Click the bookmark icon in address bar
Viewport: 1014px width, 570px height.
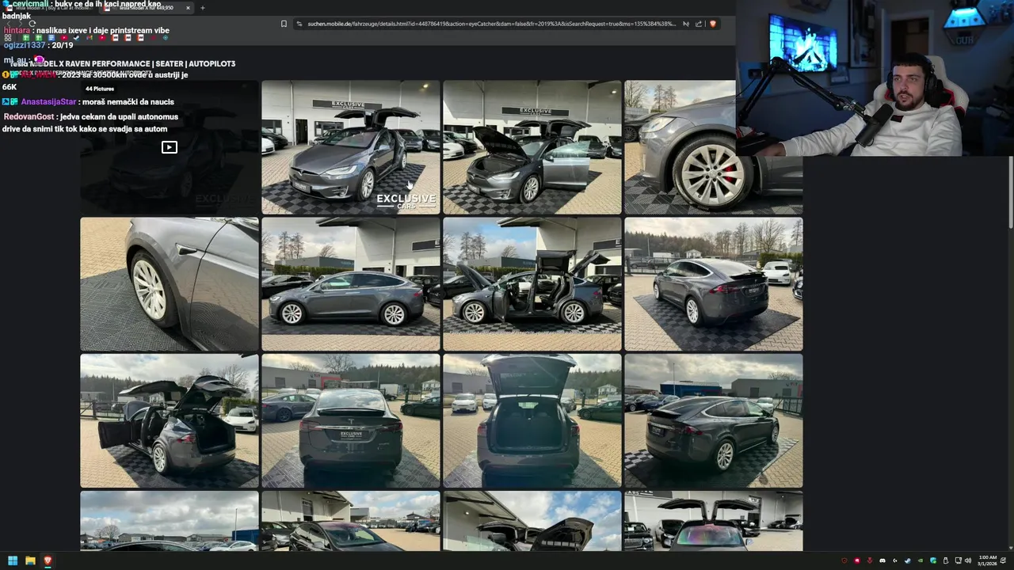284,24
